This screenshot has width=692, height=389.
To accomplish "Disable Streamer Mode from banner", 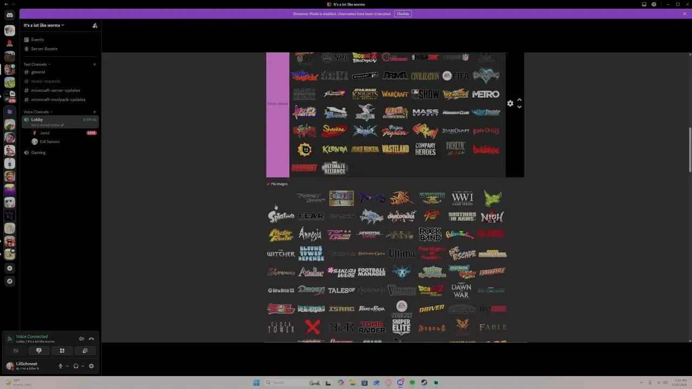I will coord(403,14).
